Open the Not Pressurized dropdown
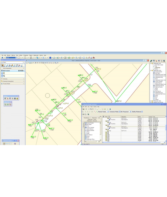 tap(131, 112)
